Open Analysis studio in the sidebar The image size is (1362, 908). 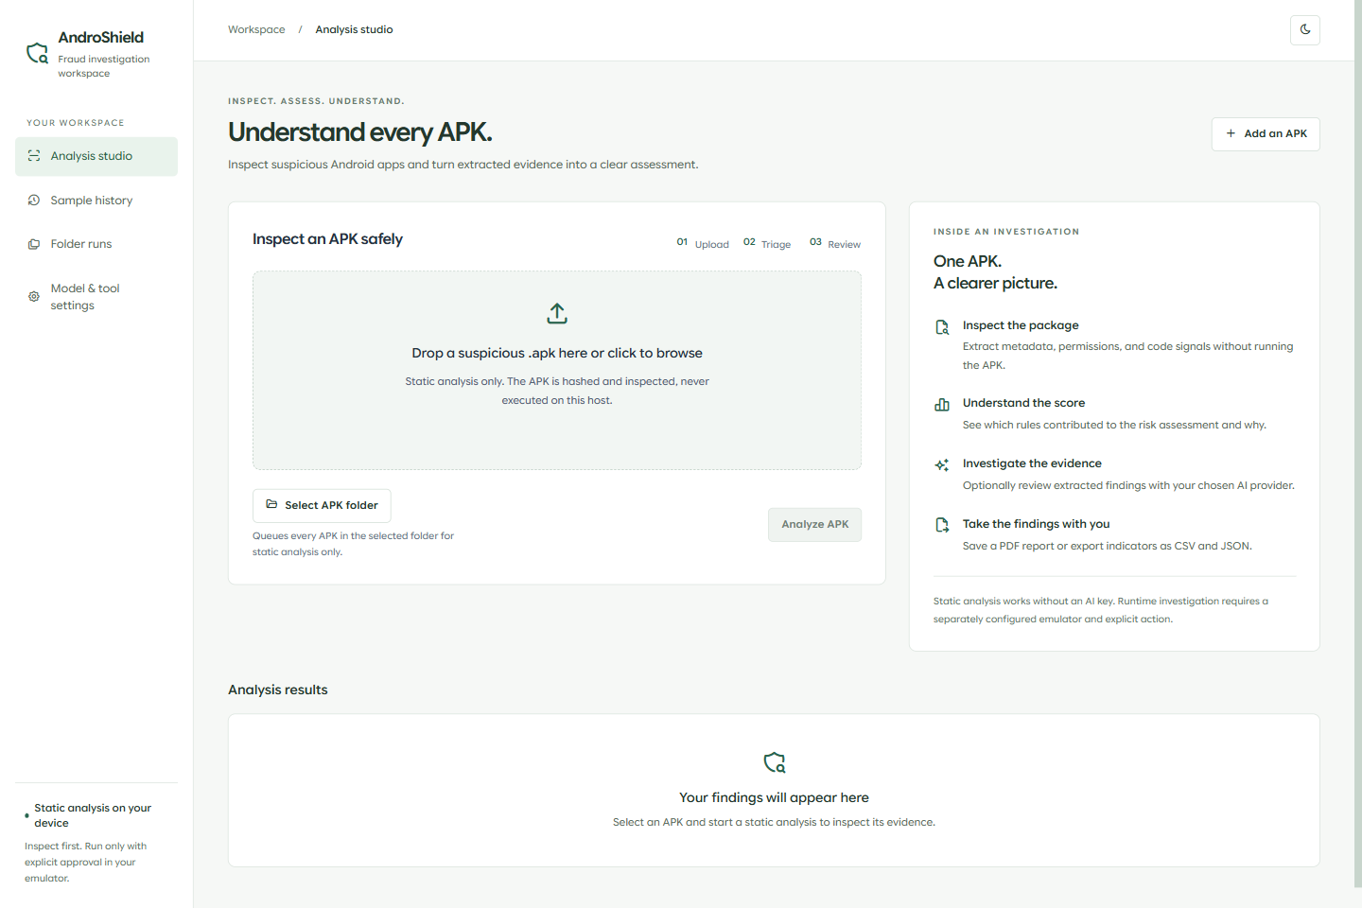[96, 156]
